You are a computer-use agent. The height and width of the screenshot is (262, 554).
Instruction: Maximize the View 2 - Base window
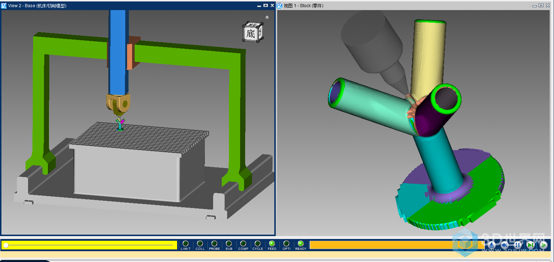(x=266, y=6)
